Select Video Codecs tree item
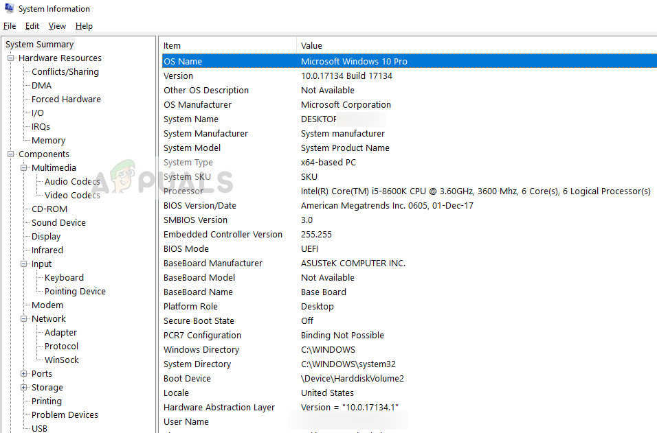 (x=72, y=196)
